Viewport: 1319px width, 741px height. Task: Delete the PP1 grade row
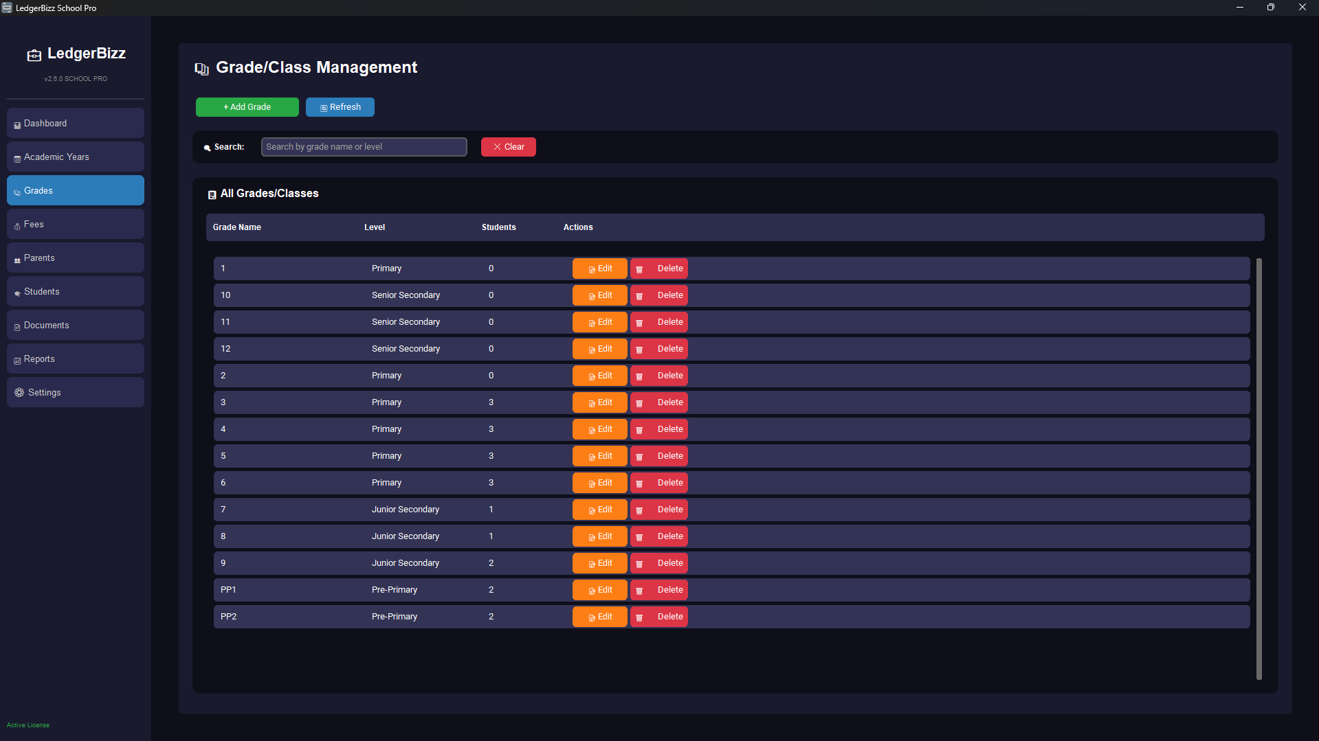[x=659, y=590]
